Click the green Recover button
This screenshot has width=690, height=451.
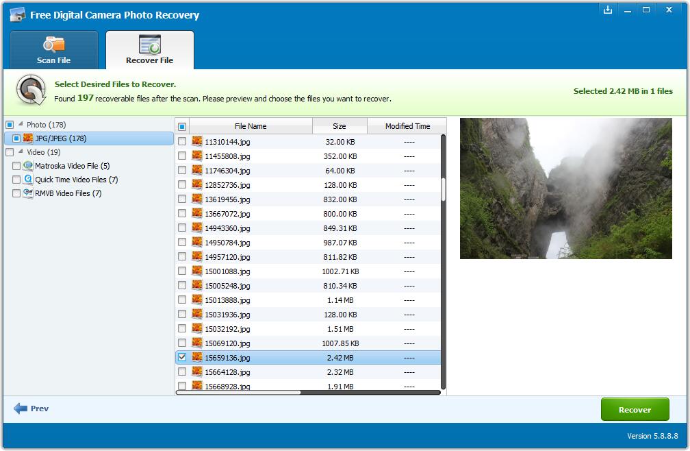(635, 410)
